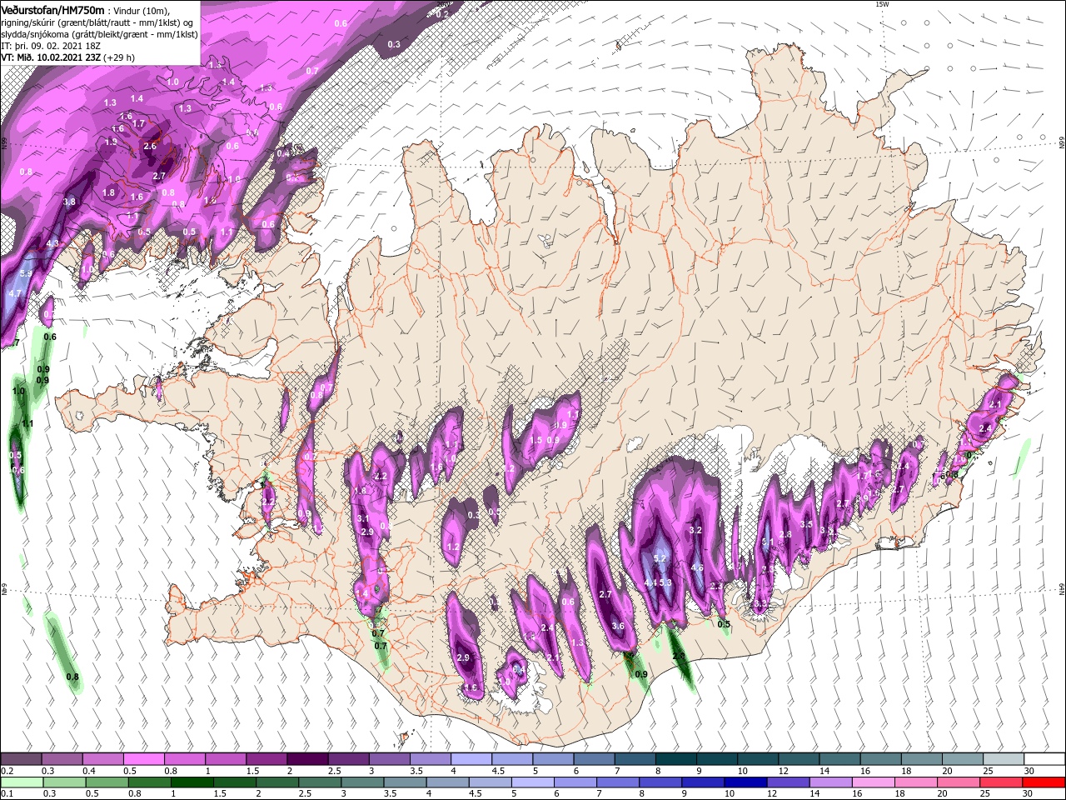Click the '5.3' snowfall value on the map
The image size is (1066, 800).
665,582
